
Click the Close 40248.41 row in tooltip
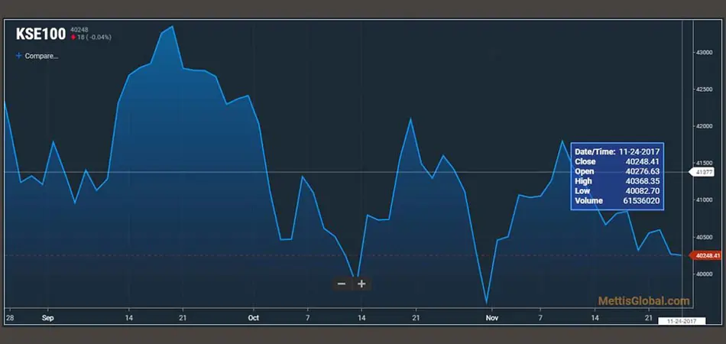pos(617,161)
